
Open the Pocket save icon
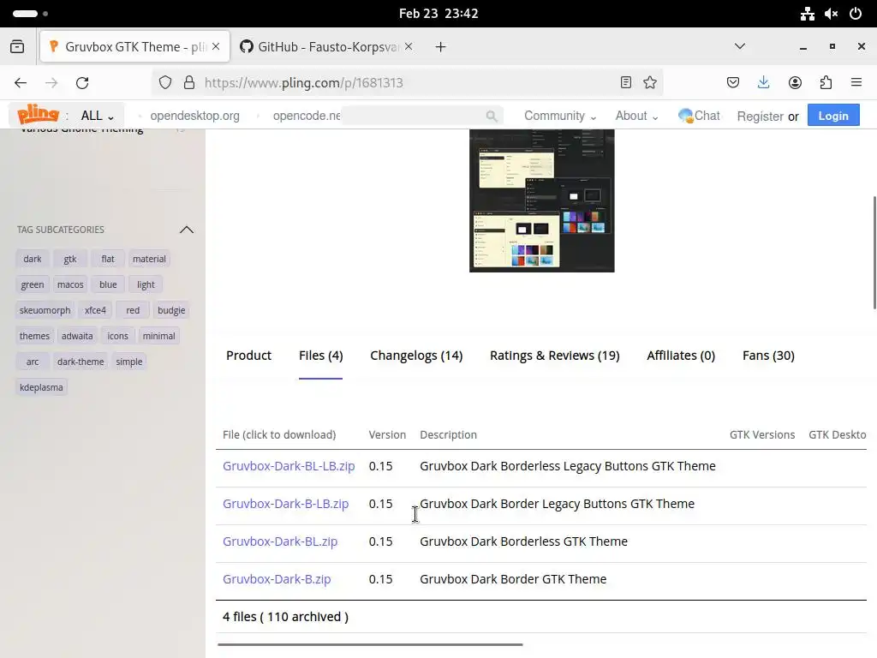point(733,83)
